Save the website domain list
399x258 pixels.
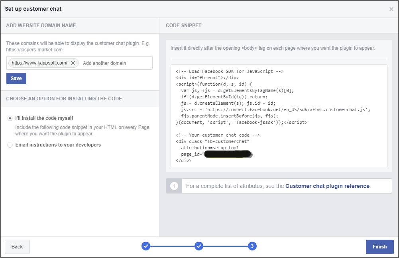click(16, 78)
